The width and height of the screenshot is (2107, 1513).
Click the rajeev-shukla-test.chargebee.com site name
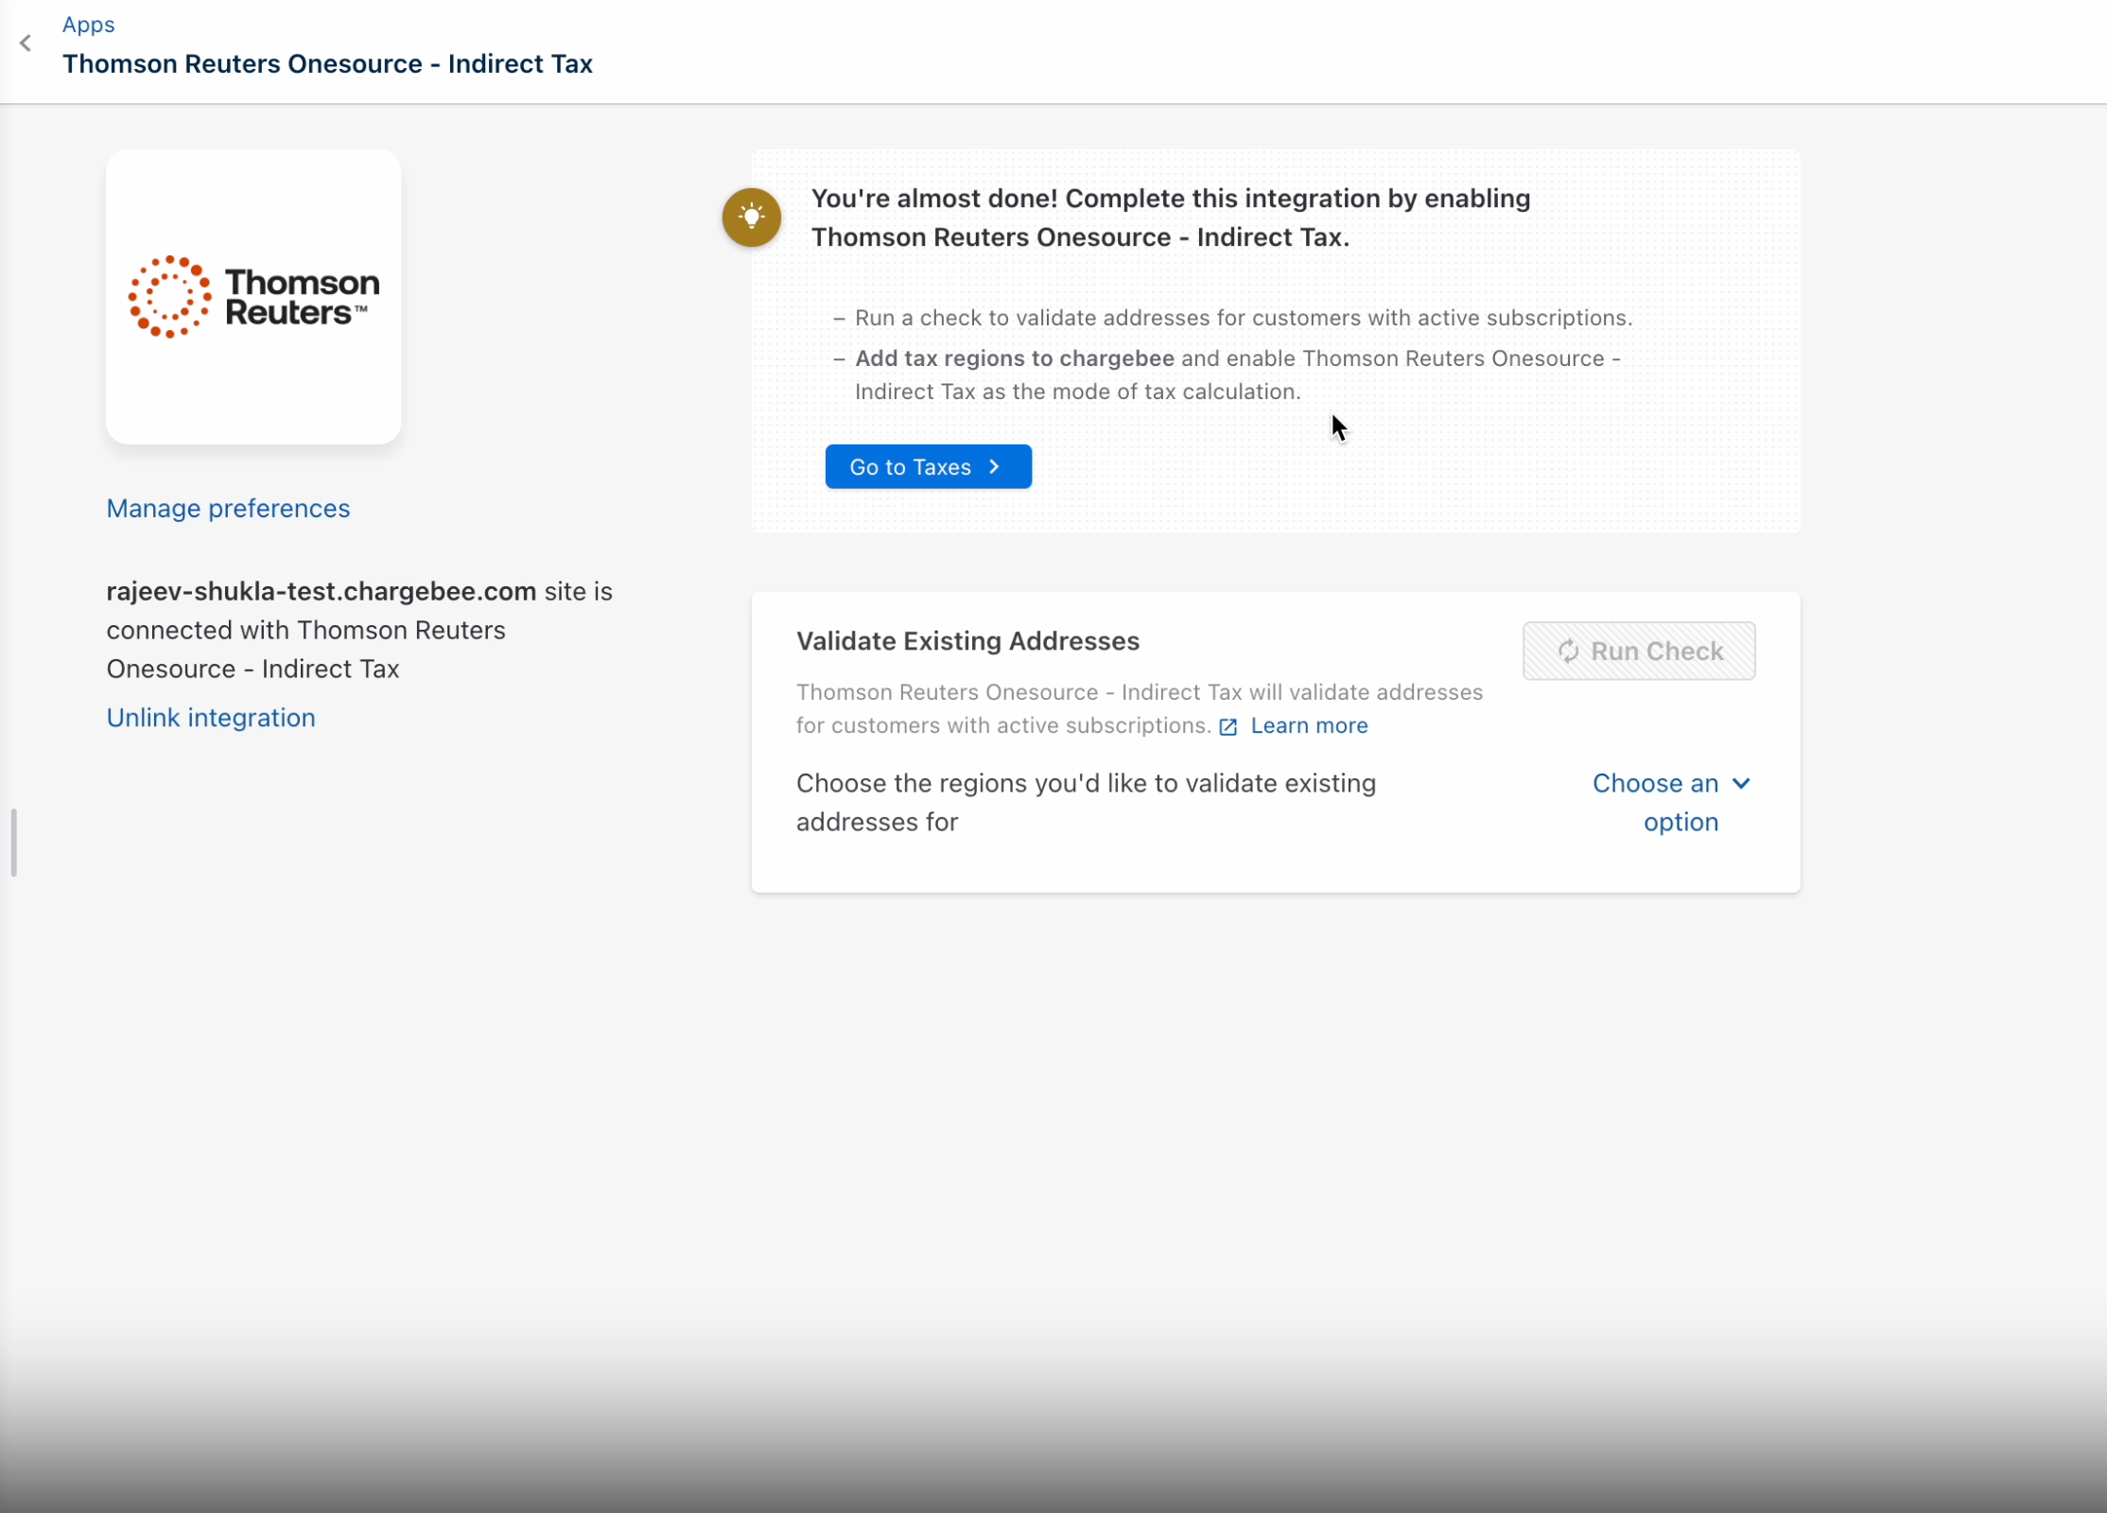point(321,592)
